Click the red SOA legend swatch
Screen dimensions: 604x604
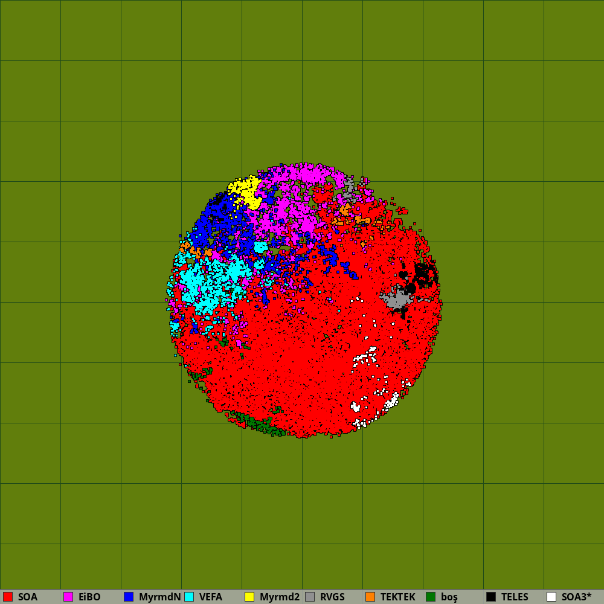(x=8, y=597)
